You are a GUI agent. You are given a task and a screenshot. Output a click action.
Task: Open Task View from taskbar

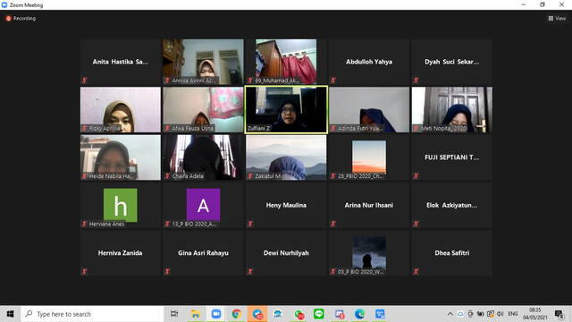[174, 314]
